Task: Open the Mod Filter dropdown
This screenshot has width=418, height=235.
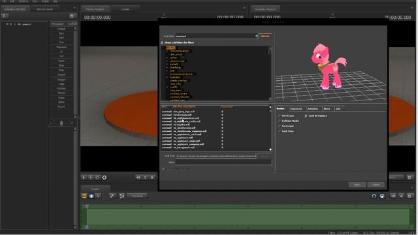Action: (x=257, y=36)
